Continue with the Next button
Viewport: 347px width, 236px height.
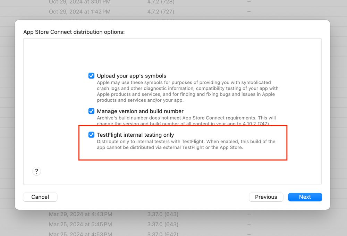pos(305,197)
